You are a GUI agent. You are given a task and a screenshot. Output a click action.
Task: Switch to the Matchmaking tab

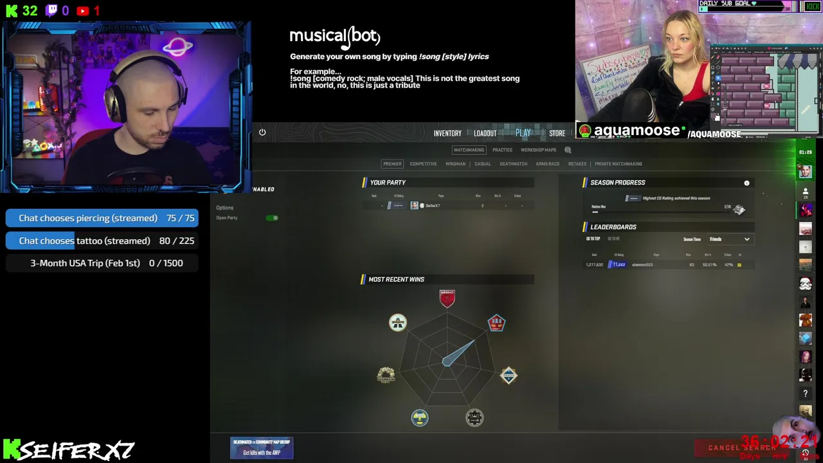469,150
